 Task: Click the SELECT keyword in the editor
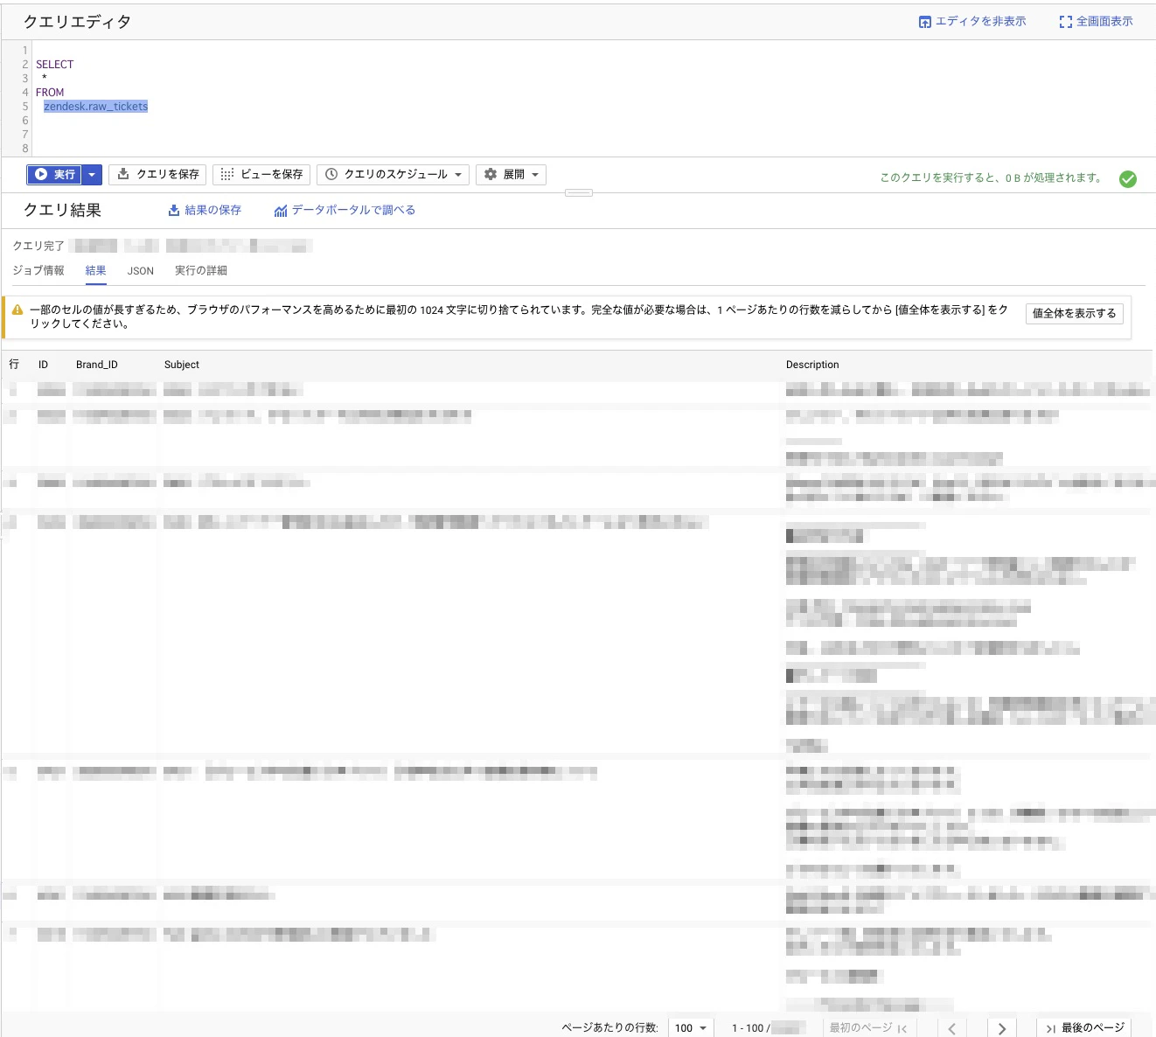[x=55, y=65]
